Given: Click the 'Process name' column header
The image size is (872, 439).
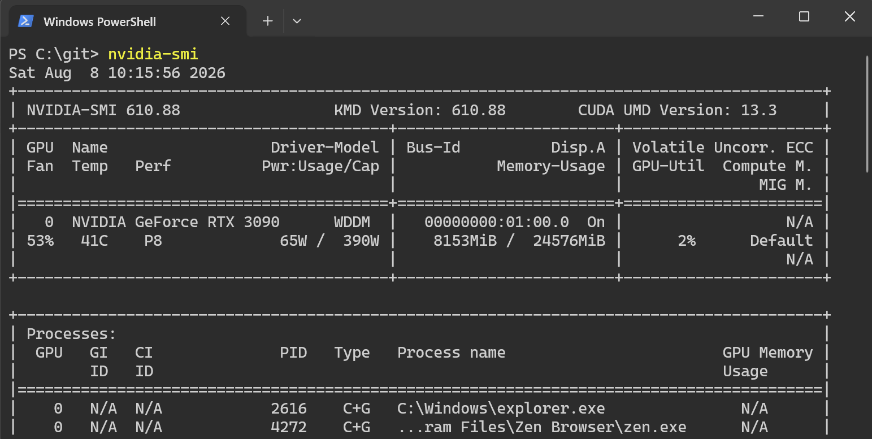Looking at the screenshot, I should click(x=452, y=353).
